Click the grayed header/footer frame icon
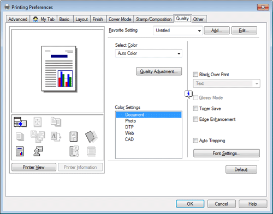Image resolution: width=273 pixels, height=214 pixels. point(91,151)
